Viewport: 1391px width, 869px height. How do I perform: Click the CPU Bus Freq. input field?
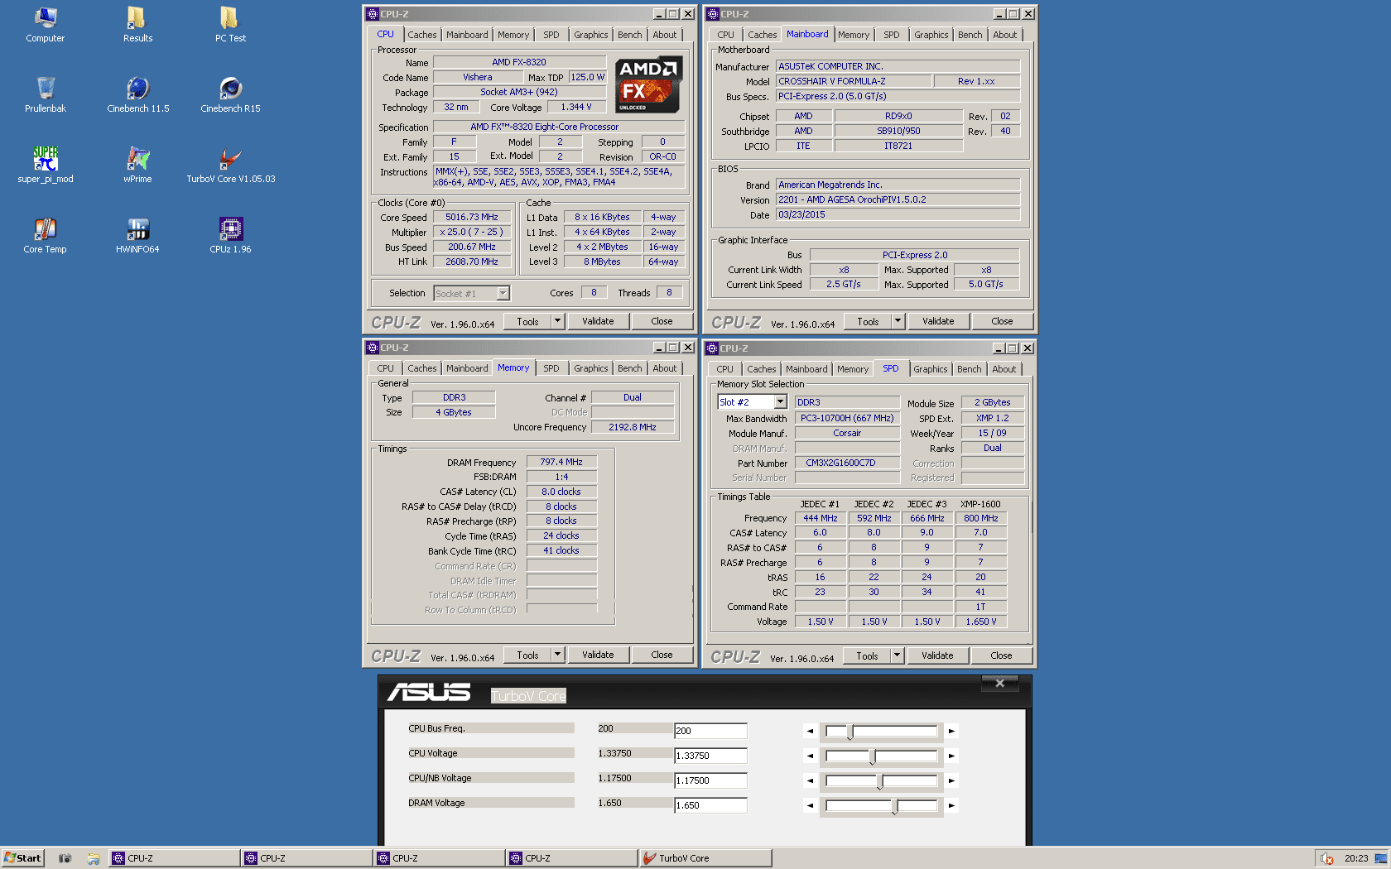point(710,731)
